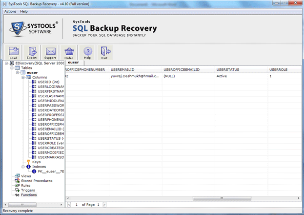Select the Functions node in tree
The height and width of the screenshot is (215, 304).
point(29,195)
